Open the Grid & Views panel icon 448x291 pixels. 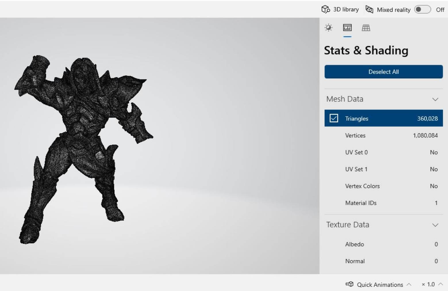tap(366, 28)
